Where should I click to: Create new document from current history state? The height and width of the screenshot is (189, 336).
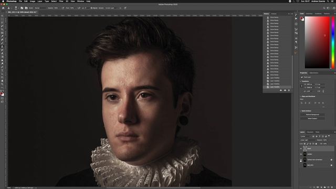(x=281, y=90)
